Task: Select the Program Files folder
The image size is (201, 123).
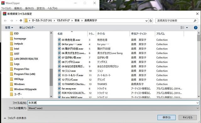Action: click(x=20, y=69)
